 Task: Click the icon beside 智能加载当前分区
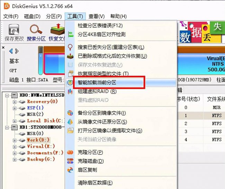click(70, 82)
